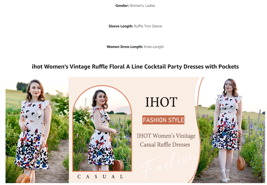Click the product title heading about Cocktail Party Dresses
The width and height of the screenshot is (267, 185).
(x=135, y=66)
